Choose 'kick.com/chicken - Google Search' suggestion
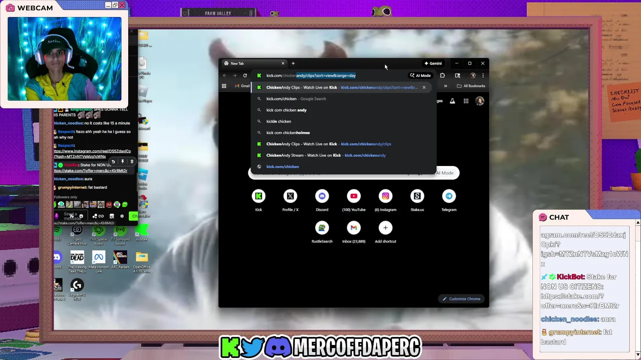Viewport: 641px width, 360px height. 344,98
